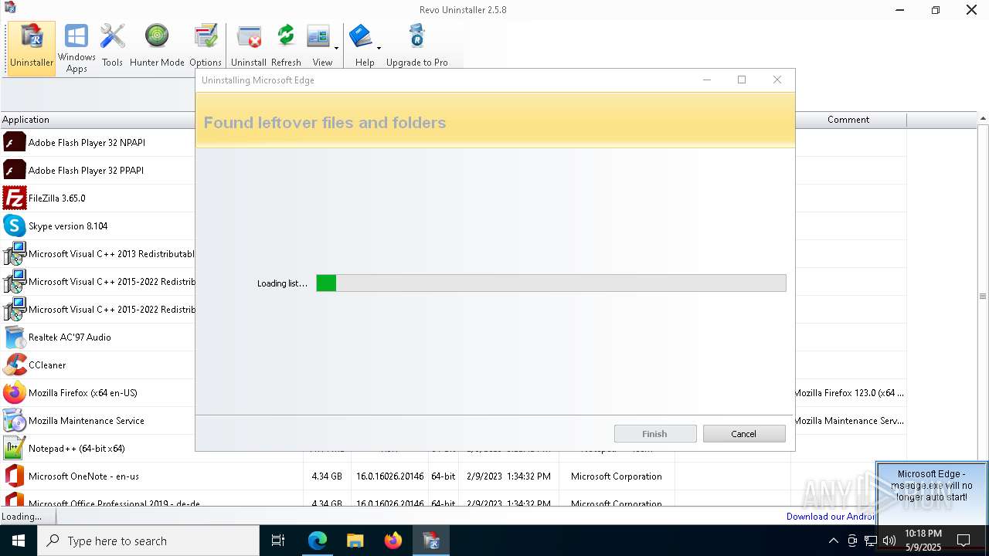Click the OneNote version 16.0.16026.20146 cell
Image resolution: width=989 pixels, height=556 pixels.
389,476
